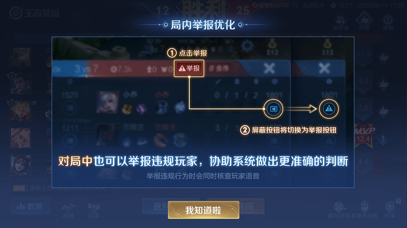Click the X close icon in left panel
The image size is (407, 228).
click(x=269, y=69)
